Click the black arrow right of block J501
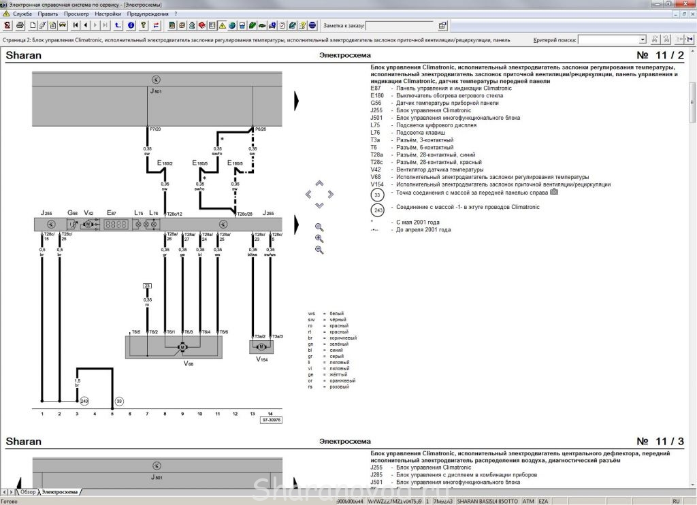697x505 pixels. pos(297,101)
